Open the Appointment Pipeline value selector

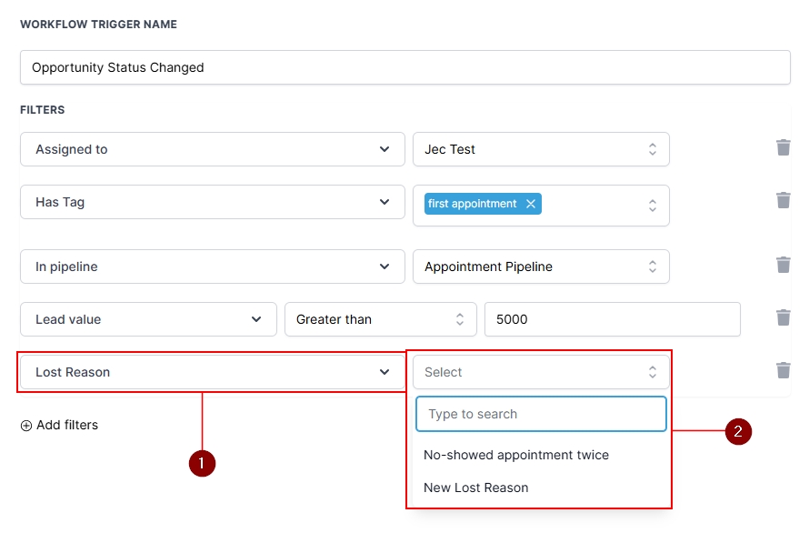[x=541, y=266]
